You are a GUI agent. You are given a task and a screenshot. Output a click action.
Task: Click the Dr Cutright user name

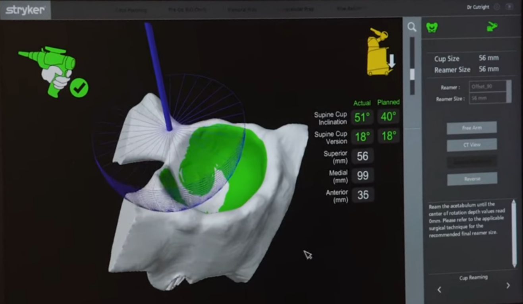(478, 7)
